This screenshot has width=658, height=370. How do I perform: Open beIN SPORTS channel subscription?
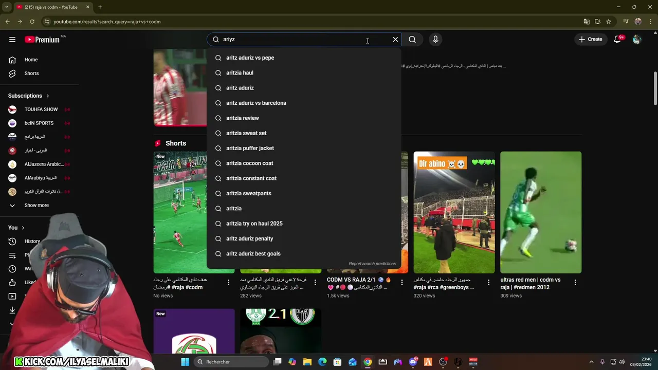pos(39,123)
